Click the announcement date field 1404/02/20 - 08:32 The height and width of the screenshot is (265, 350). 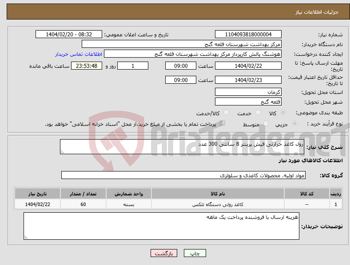(x=69, y=34)
